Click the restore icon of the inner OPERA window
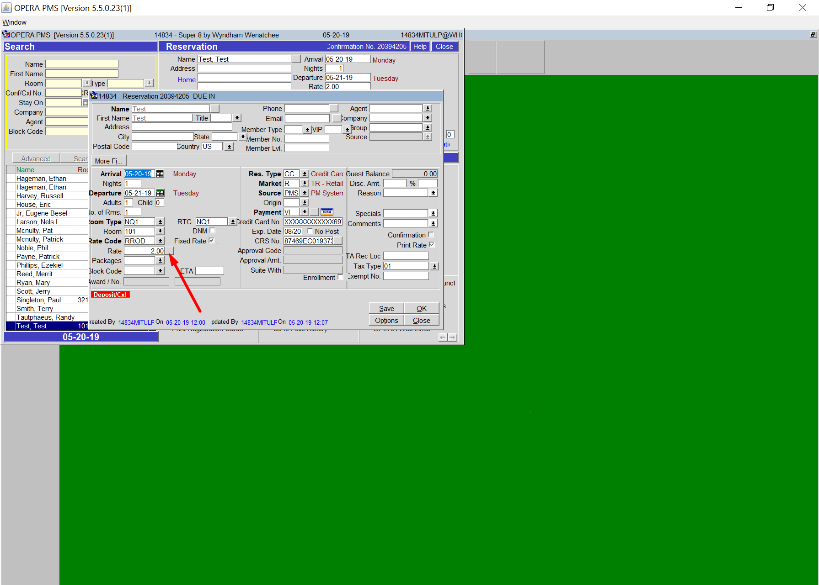 pos(813,34)
